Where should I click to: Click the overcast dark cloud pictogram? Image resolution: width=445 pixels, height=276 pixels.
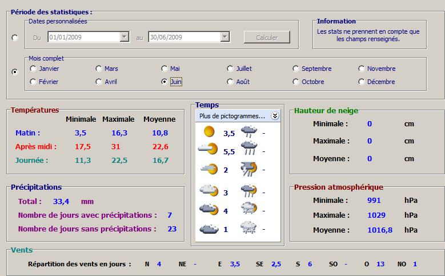pyautogui.click(x=209, y=229)
